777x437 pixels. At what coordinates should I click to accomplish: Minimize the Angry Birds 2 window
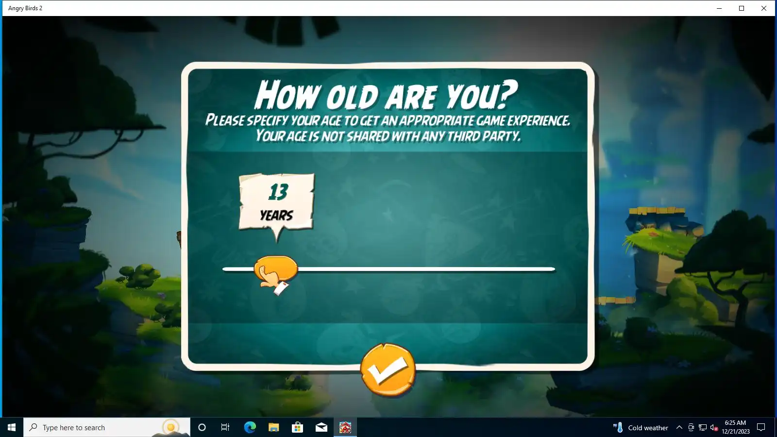719,8
